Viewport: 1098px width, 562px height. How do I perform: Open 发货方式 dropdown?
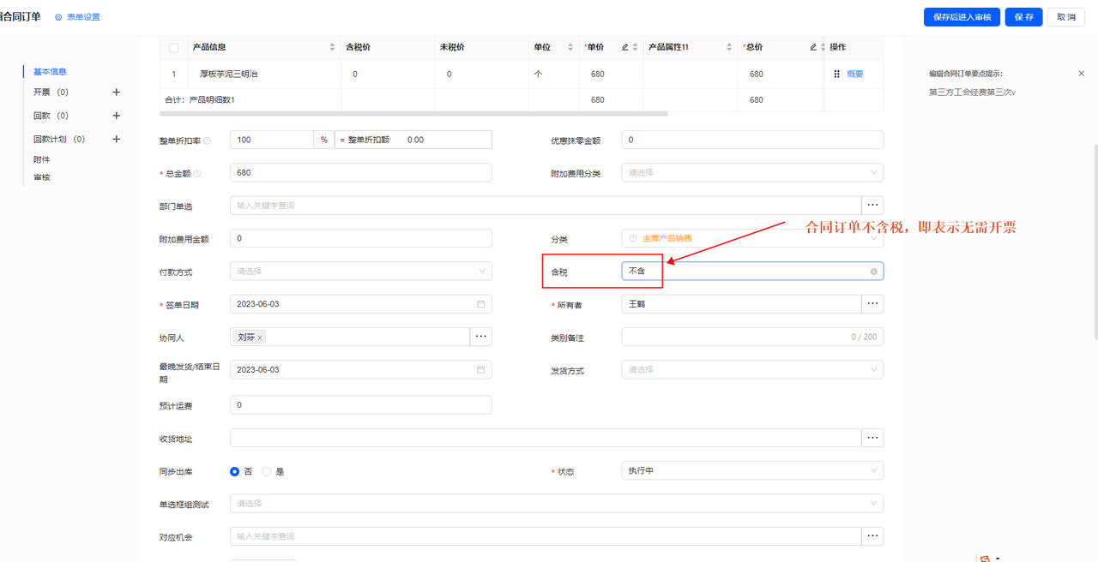752,369
